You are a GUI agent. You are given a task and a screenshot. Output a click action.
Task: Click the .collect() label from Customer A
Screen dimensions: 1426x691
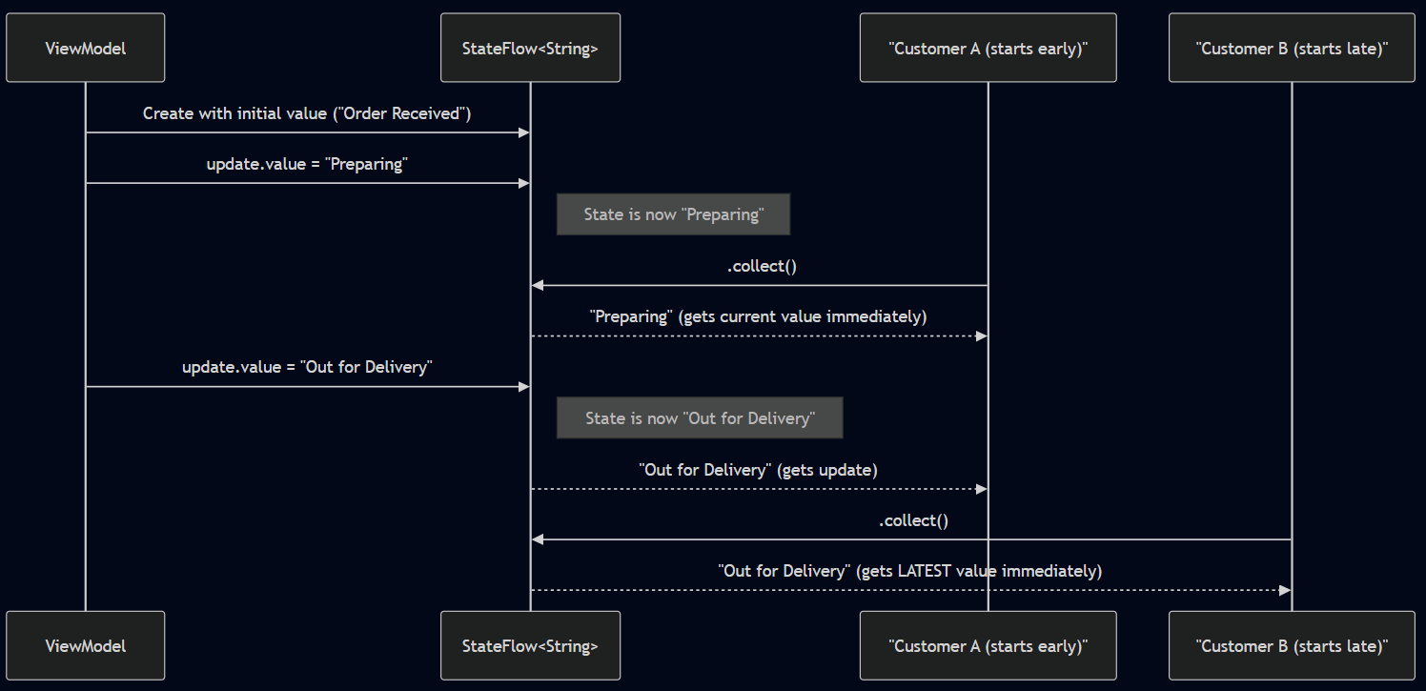tap(761, 266)
